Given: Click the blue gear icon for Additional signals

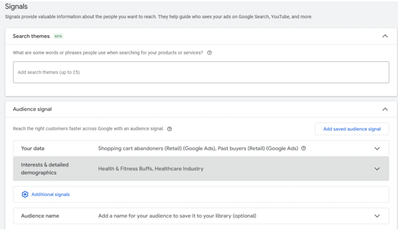Looking at the screenshot, I should coord(25,194).
